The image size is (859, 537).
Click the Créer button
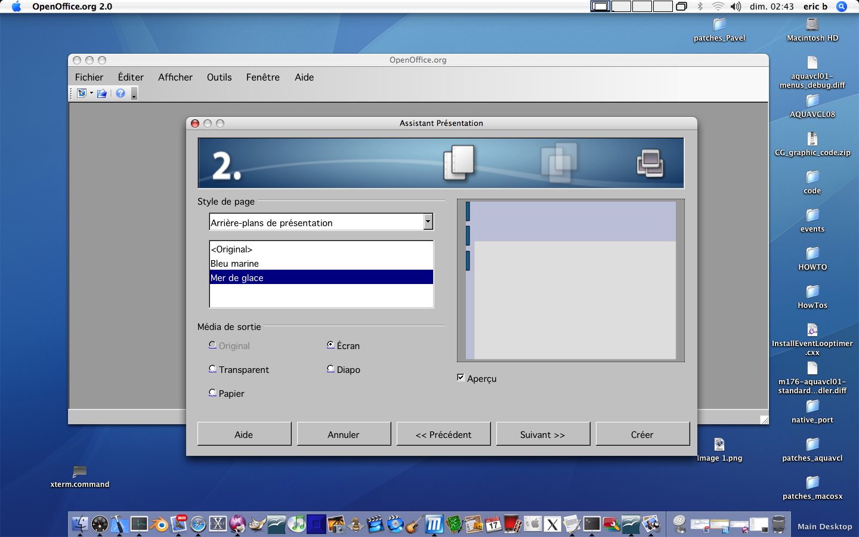pos(642,434)
